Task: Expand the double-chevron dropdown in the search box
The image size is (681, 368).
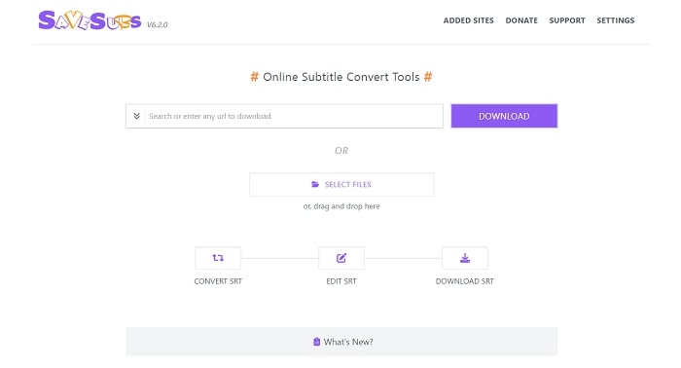Action: click(x=136, y=116)
